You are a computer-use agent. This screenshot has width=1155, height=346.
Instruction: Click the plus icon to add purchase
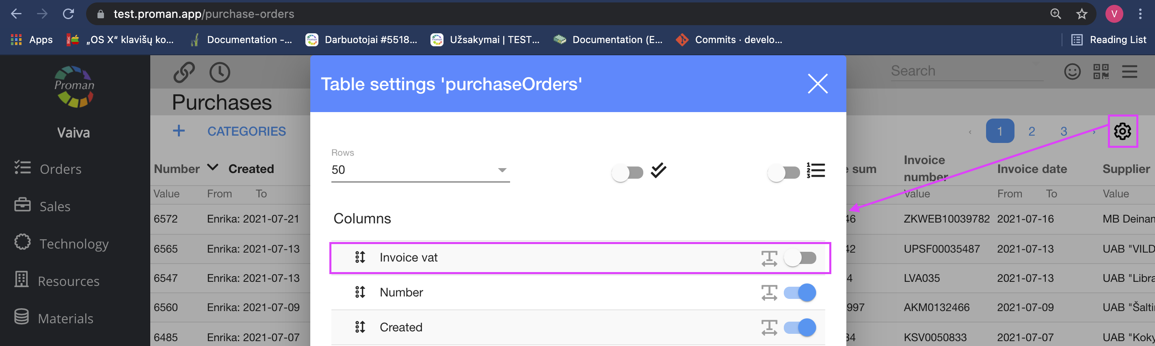point(179,131)
